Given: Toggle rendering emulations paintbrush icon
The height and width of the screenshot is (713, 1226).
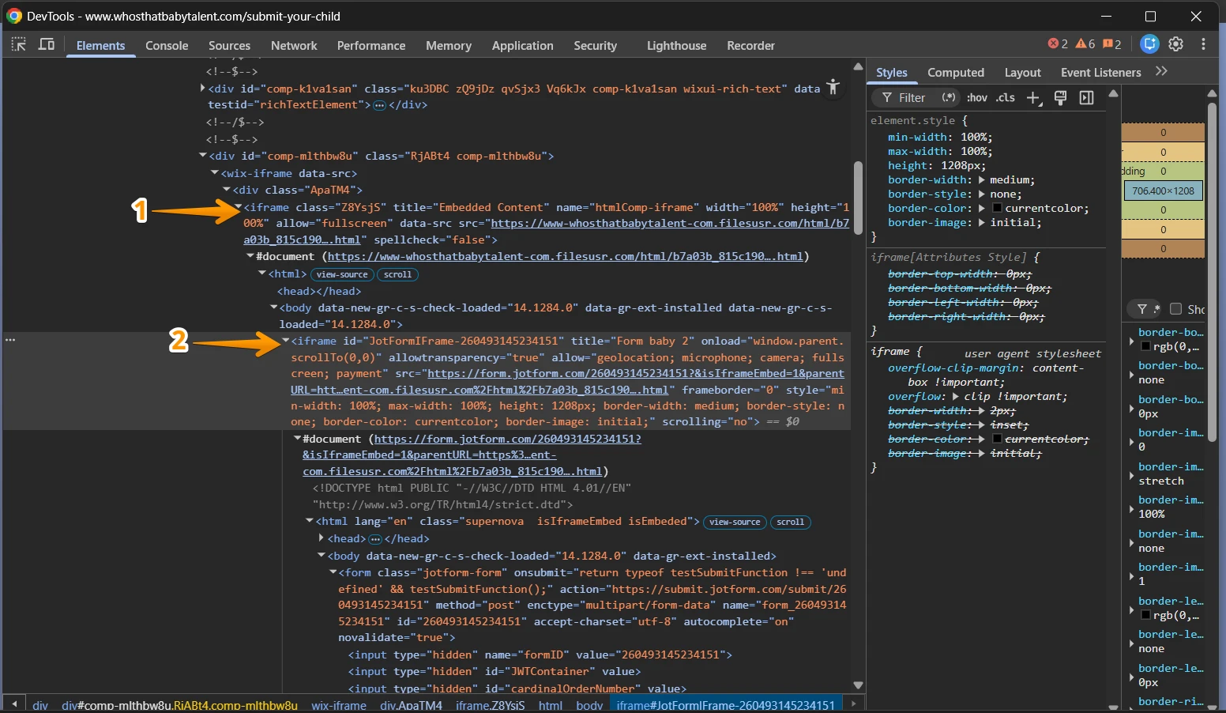Looking at the screenshot, I should [1060, 97].
